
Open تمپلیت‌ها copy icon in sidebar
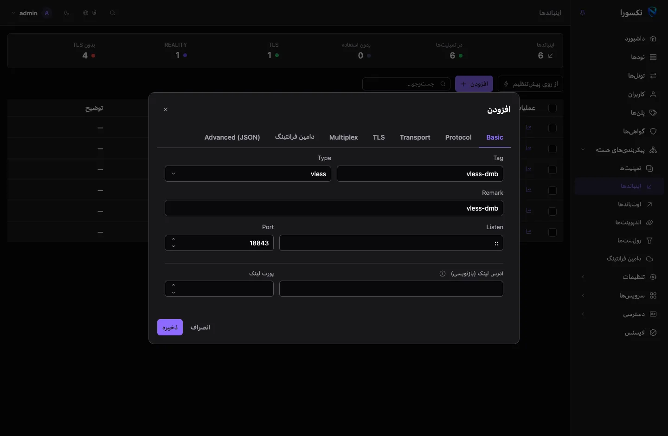click(x=649, y=168)
